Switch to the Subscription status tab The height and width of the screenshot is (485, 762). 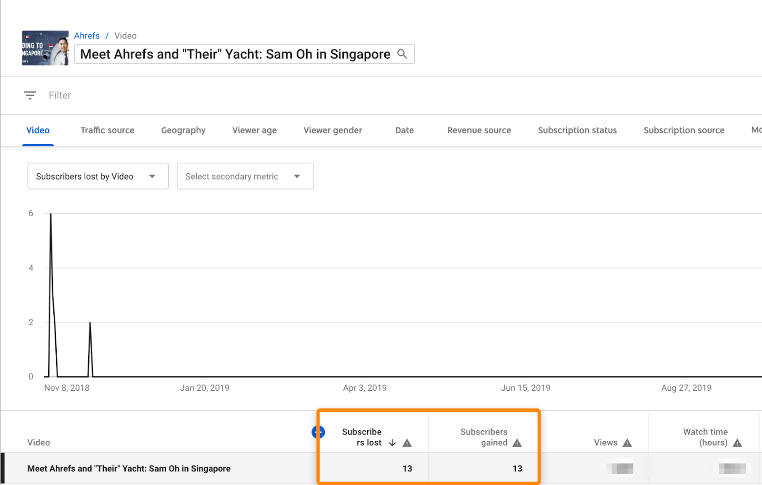pyautogui.click(x=577, y=130)
